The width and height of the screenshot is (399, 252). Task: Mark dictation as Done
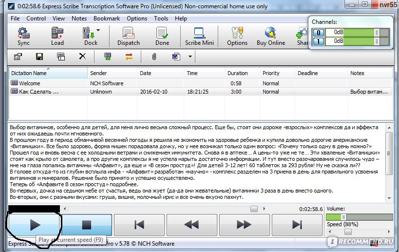[162, 36]
